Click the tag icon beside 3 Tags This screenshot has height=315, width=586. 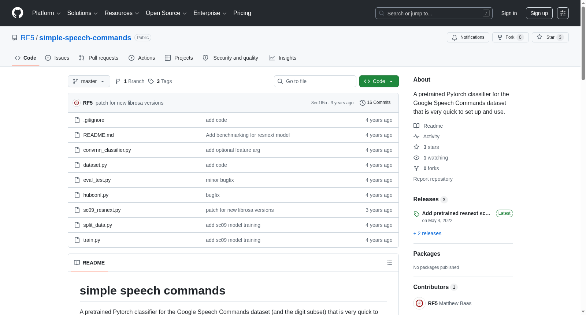151,81
